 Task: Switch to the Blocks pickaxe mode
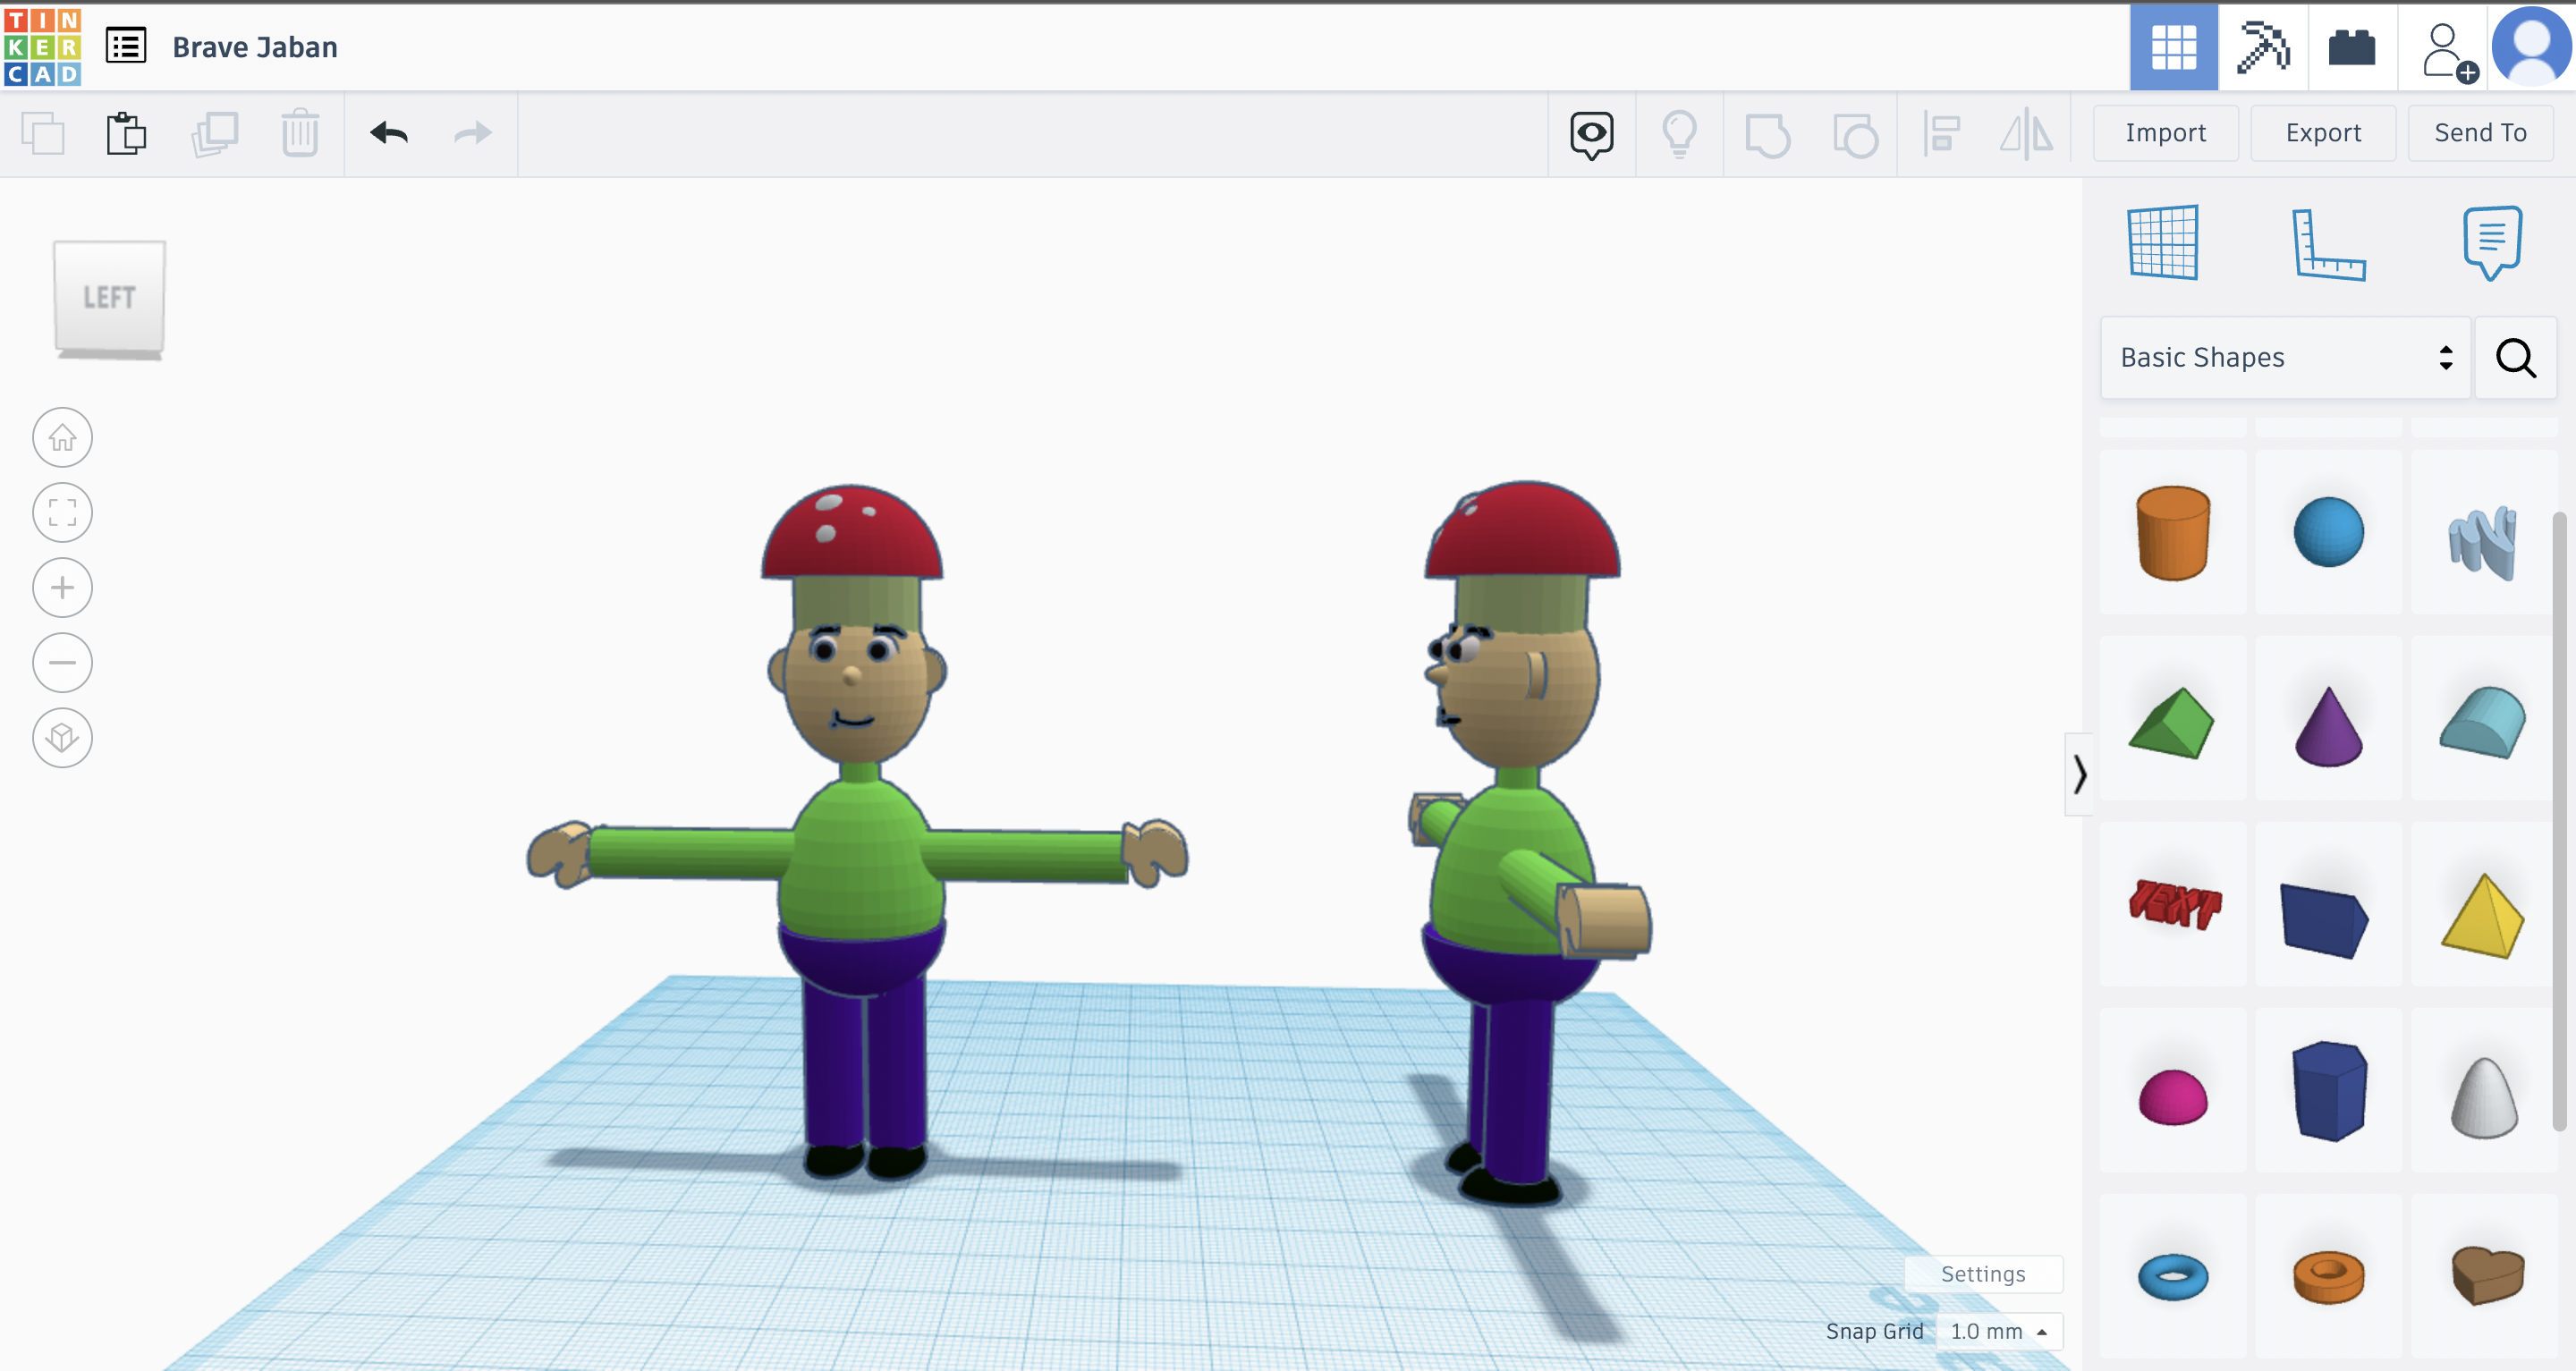coord(2263,47)
